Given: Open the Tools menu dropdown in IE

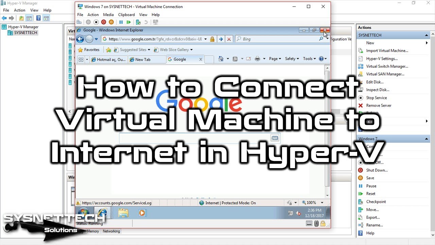Looking at the screenshot, I should click(309, 59).
